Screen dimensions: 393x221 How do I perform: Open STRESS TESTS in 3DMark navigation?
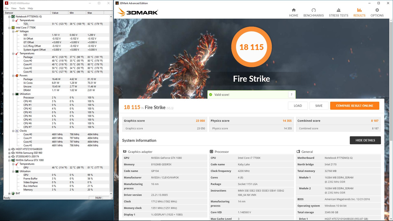tap(338, 12)
